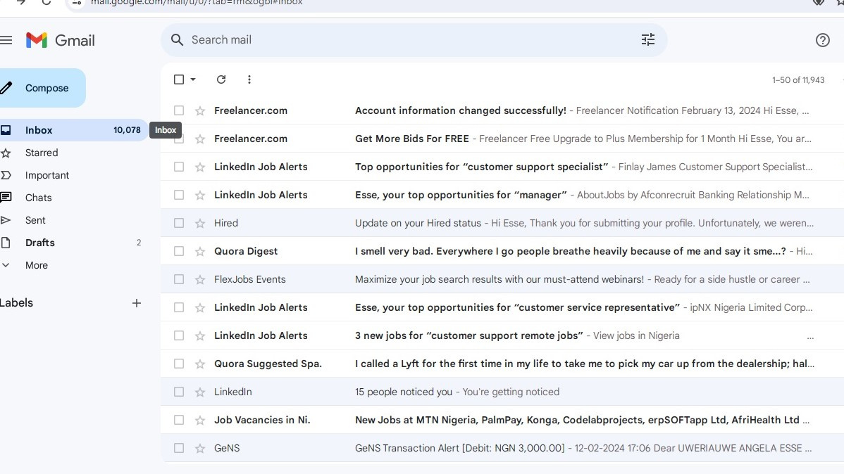Open the select dropdown arrow beside checkbox
Viewport: 844px width, 474px height.
[x=193, y=79]
